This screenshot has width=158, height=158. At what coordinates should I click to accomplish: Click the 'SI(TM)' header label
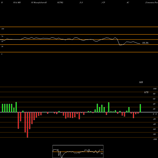coord(60,3)
